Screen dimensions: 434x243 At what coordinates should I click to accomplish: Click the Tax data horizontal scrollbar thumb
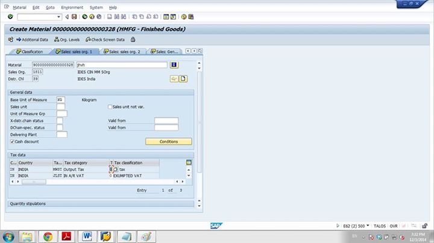point(34,182)
